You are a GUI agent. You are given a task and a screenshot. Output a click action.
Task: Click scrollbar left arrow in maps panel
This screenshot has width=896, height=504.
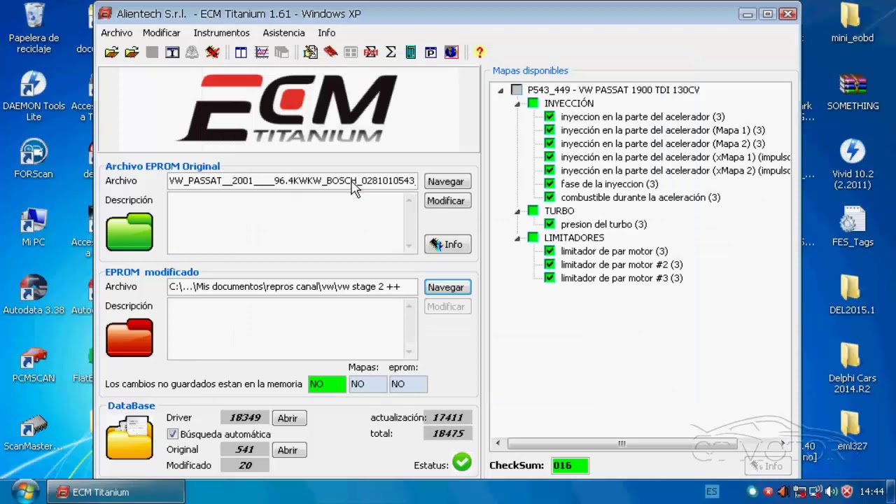pyautogui.click(x=498, y=443)
